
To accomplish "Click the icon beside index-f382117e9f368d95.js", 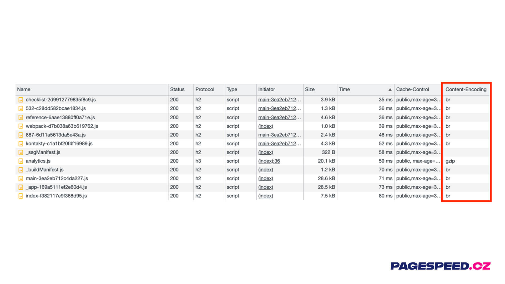I will (x=21, y=196).
